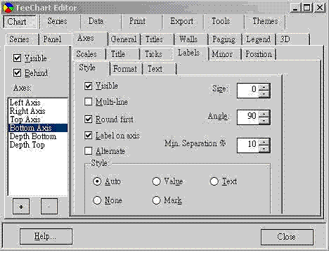The image size is (329, 253).
Task: Go to the Print tab
Action: pos(137,21)
